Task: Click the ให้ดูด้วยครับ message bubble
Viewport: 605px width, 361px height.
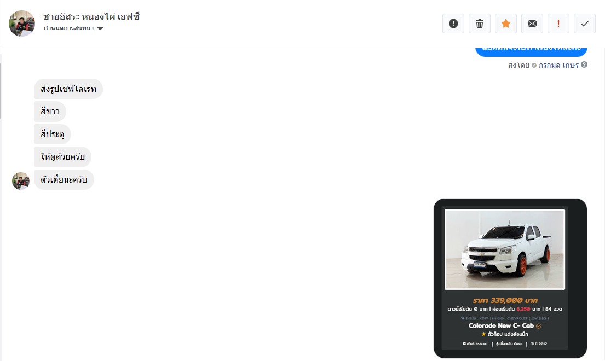Action: 62,157
